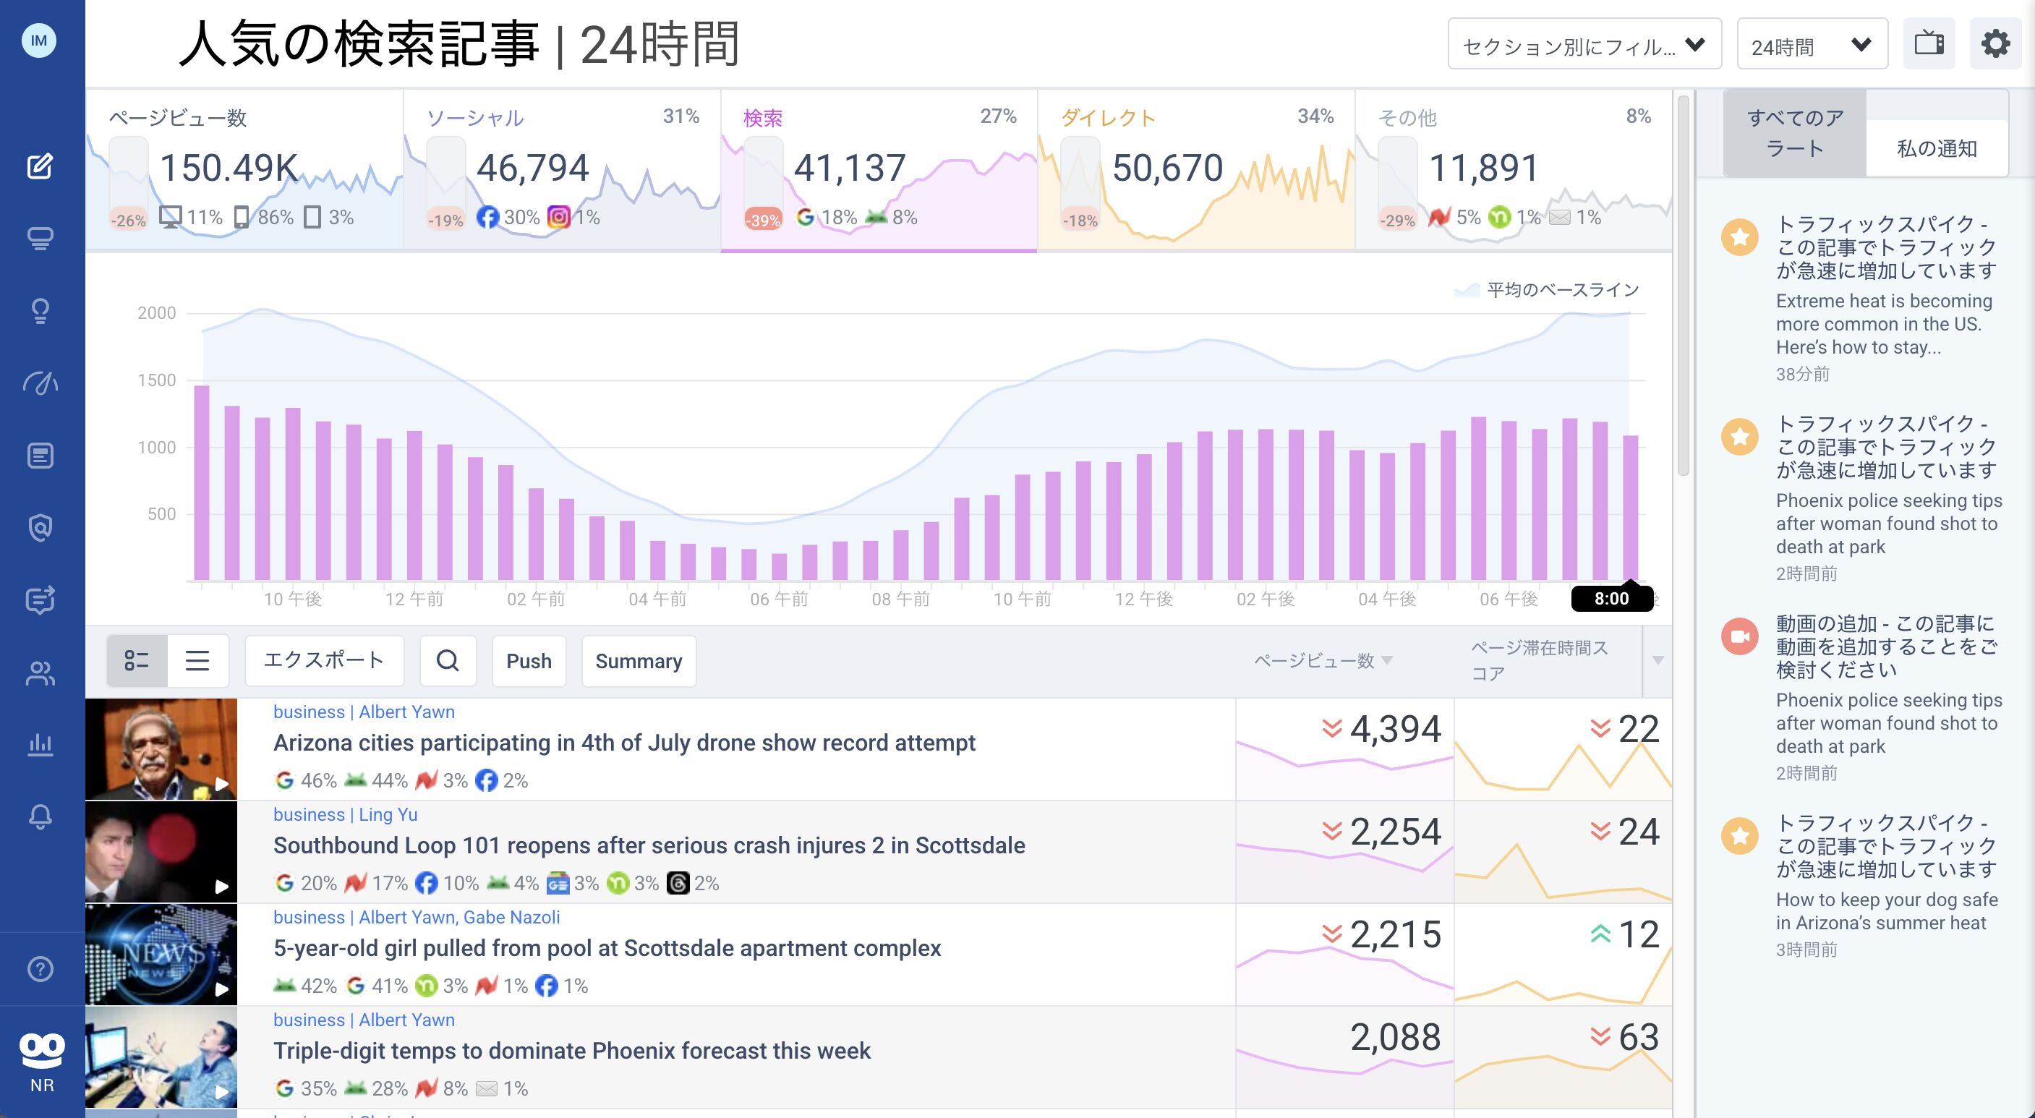Open the TV big screen mode icon

coord(1929,43)
